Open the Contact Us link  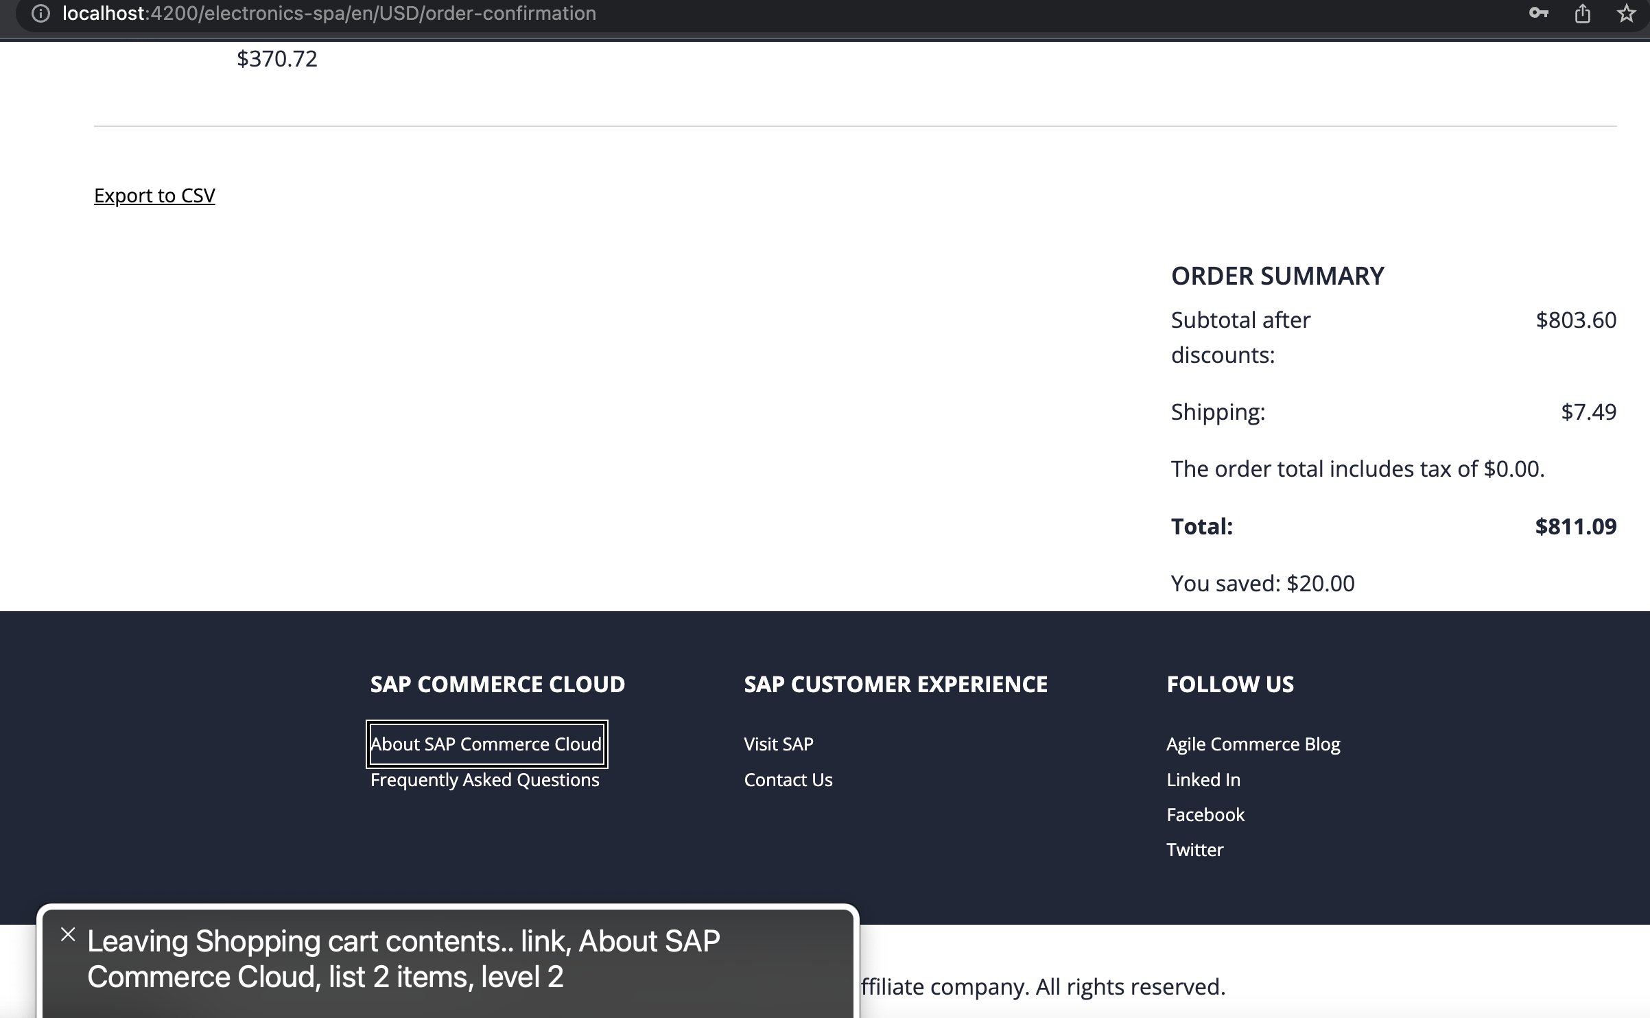(788, 779)
